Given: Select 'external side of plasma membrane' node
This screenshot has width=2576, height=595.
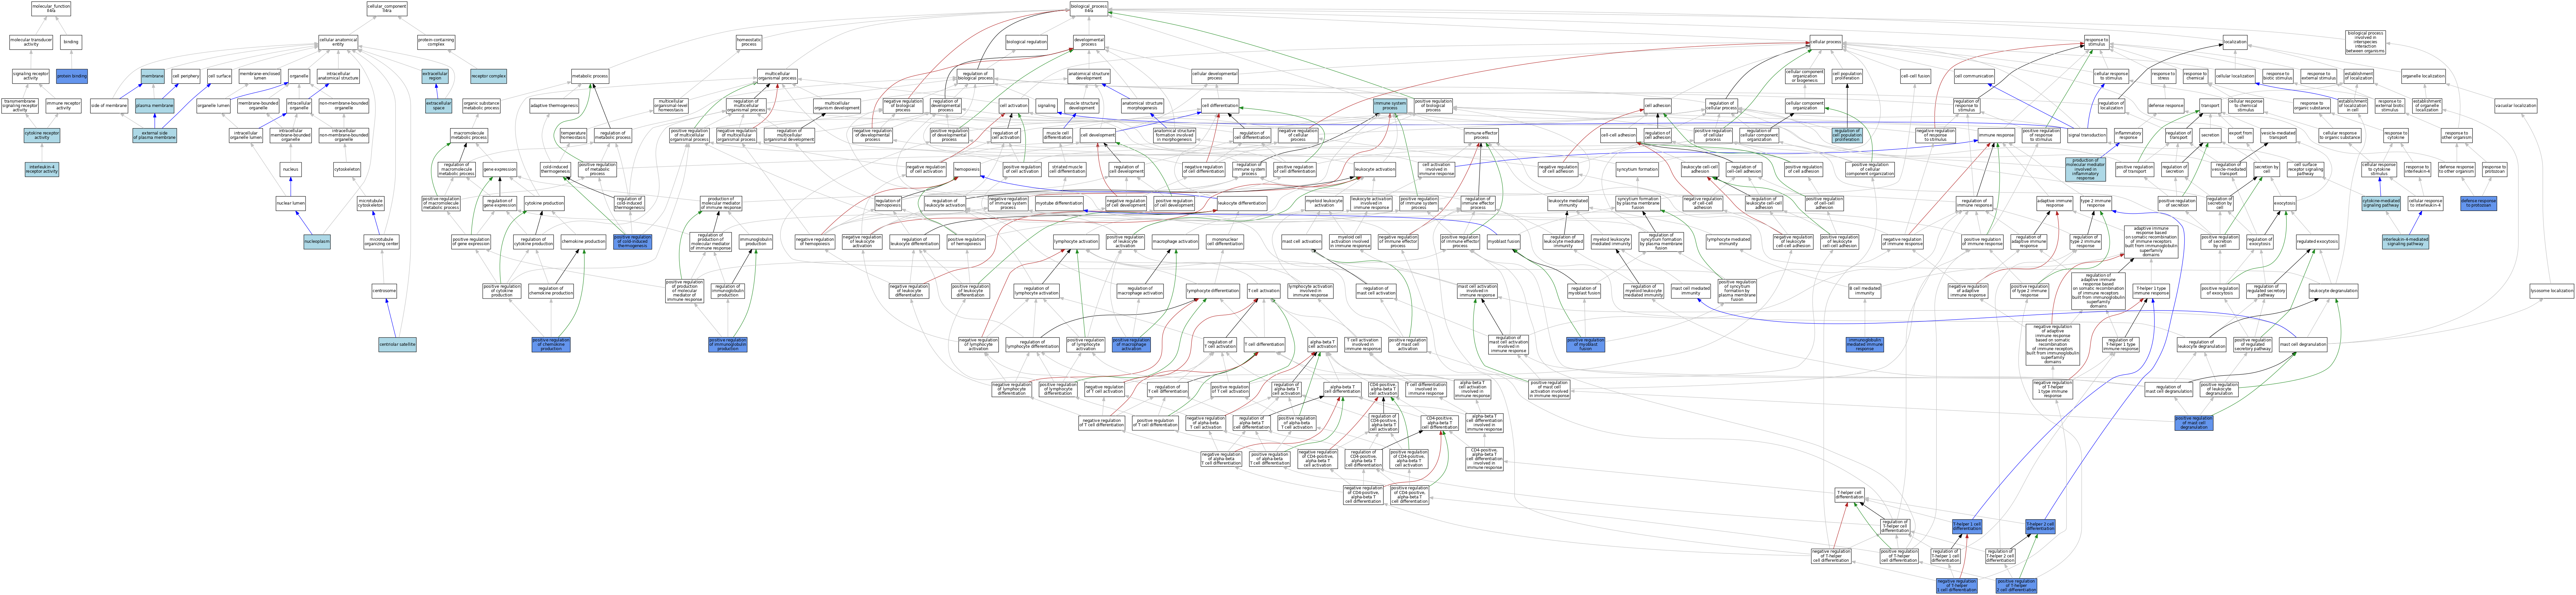Looking at the screenshot, I should click(x=154, y=135).
